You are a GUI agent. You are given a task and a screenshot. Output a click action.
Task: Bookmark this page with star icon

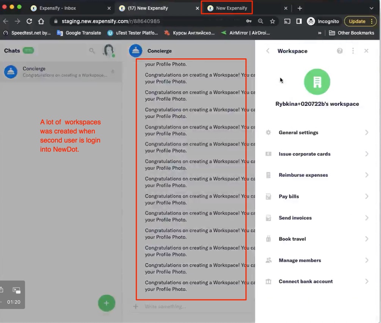click(x=272, y=21)
